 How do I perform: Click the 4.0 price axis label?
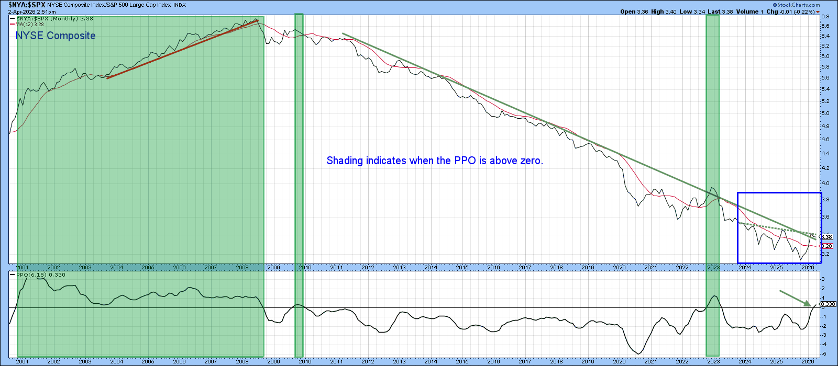[x=825, y=184]
